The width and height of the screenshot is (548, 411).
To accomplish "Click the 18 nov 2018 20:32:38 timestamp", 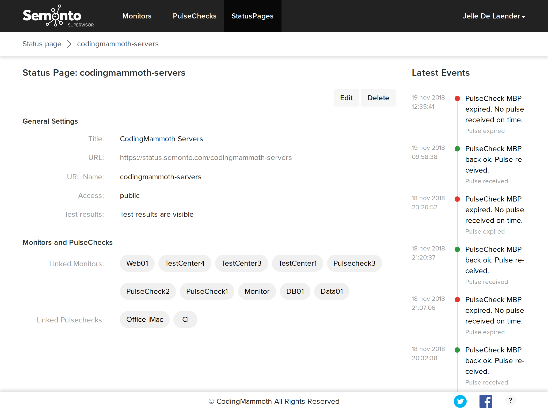I will pyautogui.click(x=428, y=353).
